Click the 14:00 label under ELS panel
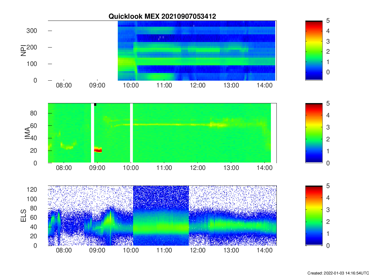 (x=265, y=251)
